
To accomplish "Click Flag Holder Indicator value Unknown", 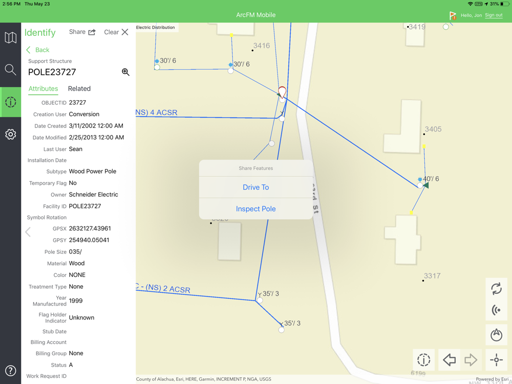I will [x=81, y=317].
